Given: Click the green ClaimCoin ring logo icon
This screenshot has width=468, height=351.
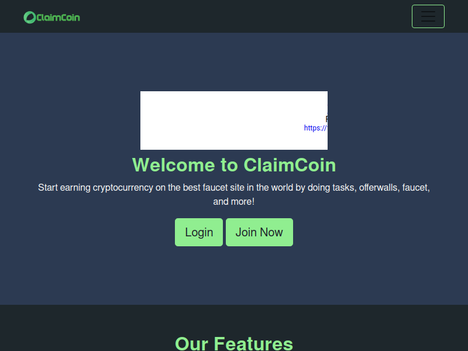Looking at the screenshot, I should click(x=30, y=18).
